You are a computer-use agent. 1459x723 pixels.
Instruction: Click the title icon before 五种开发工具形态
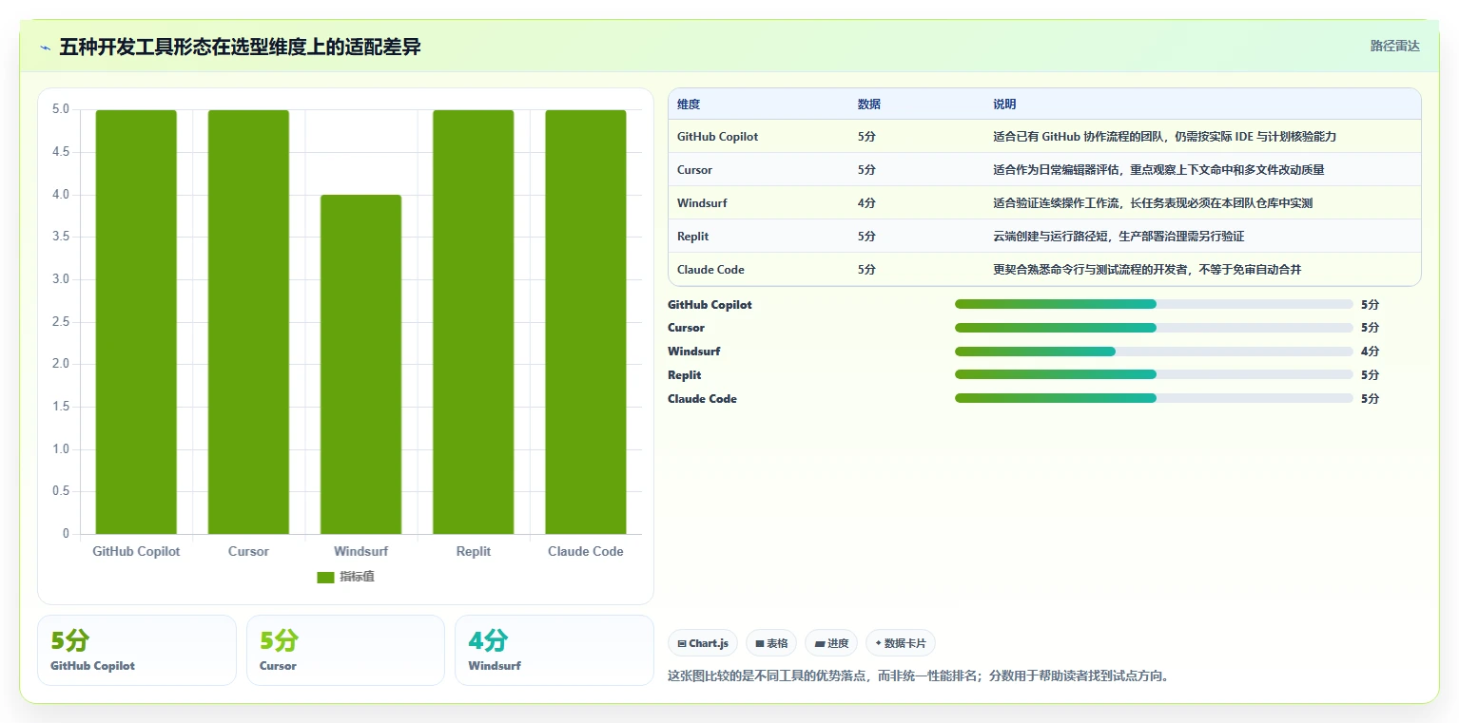point(45,48)
